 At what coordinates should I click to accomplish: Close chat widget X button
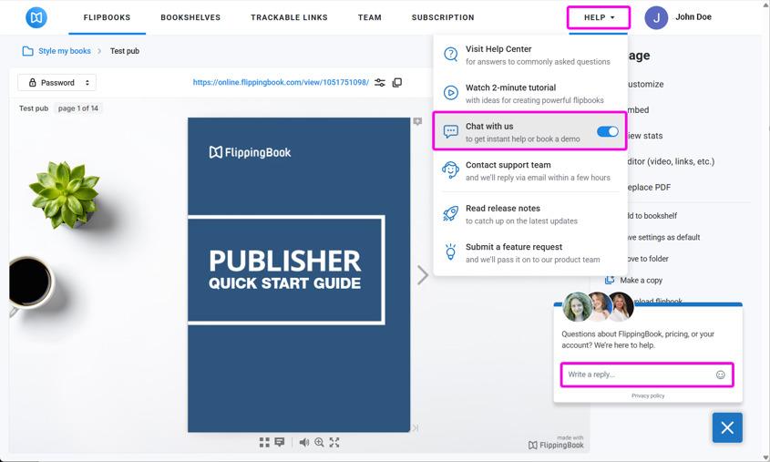point(727,427)
